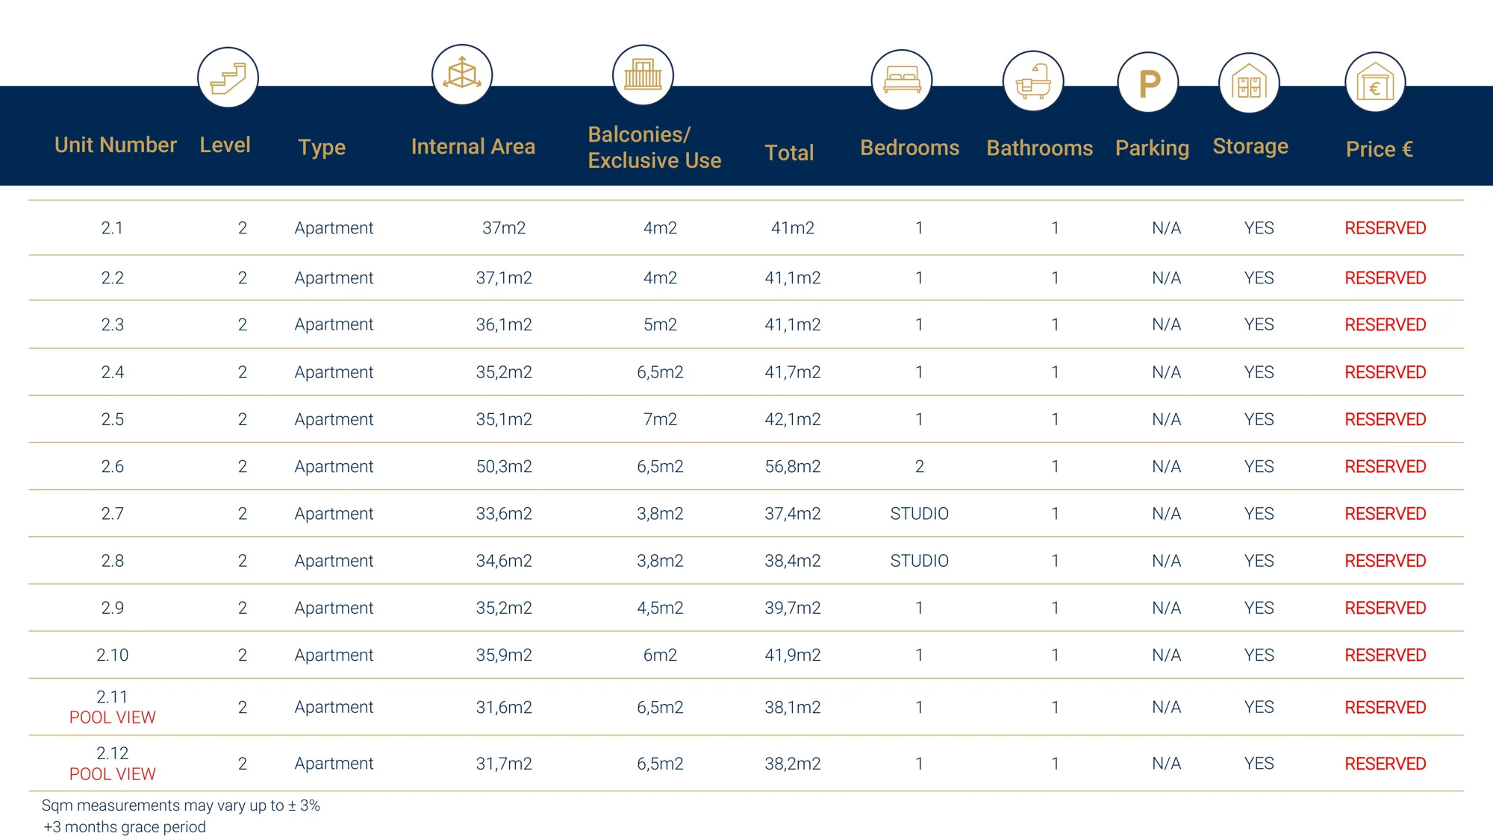Click the Type column header
The image size is (1493, 839).
tap(322, 147)
